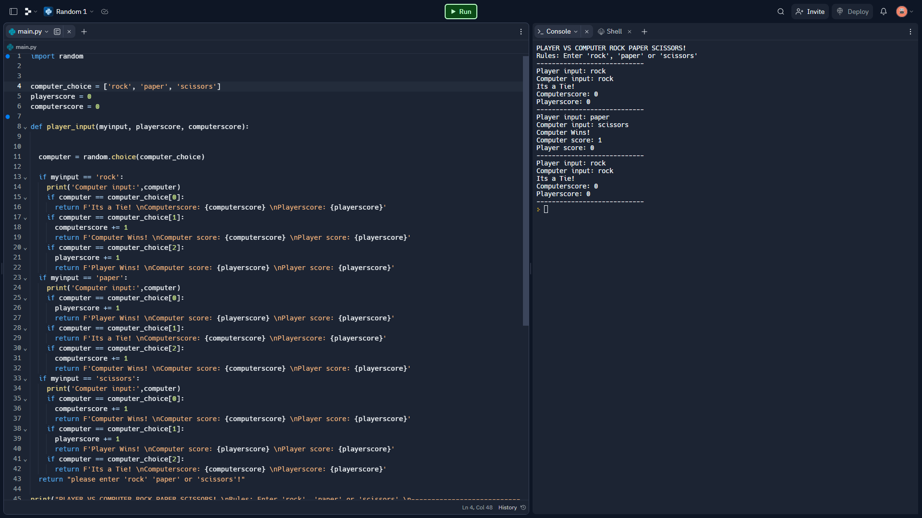Select the main.py editor tab

pos(30,32)
